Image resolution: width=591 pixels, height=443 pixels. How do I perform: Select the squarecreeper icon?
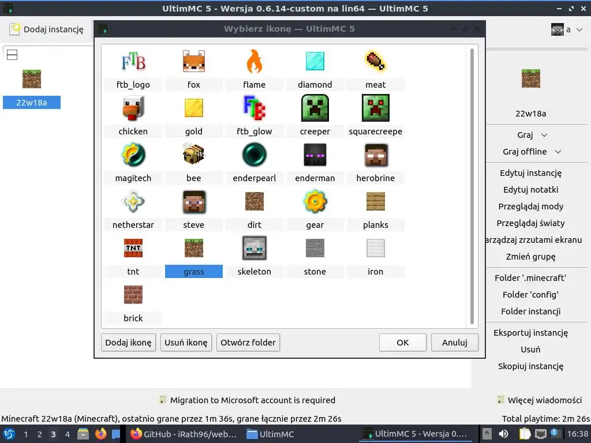pyautogui.click(x=375, y=108)
